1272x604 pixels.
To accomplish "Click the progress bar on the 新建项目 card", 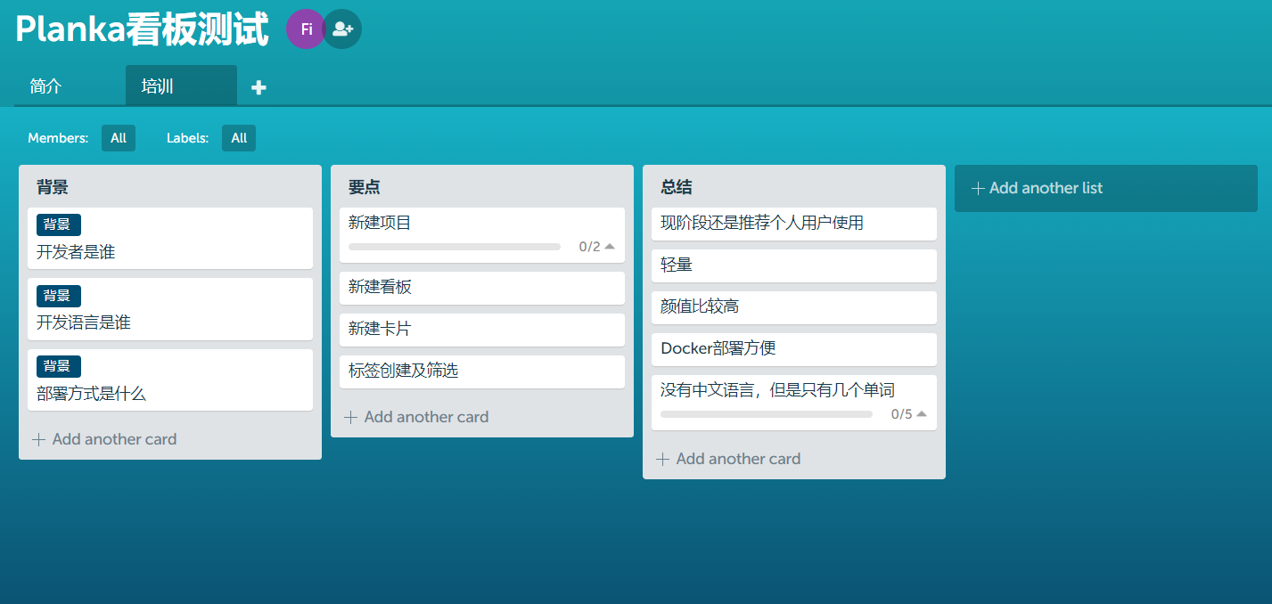I will point(455,247).
